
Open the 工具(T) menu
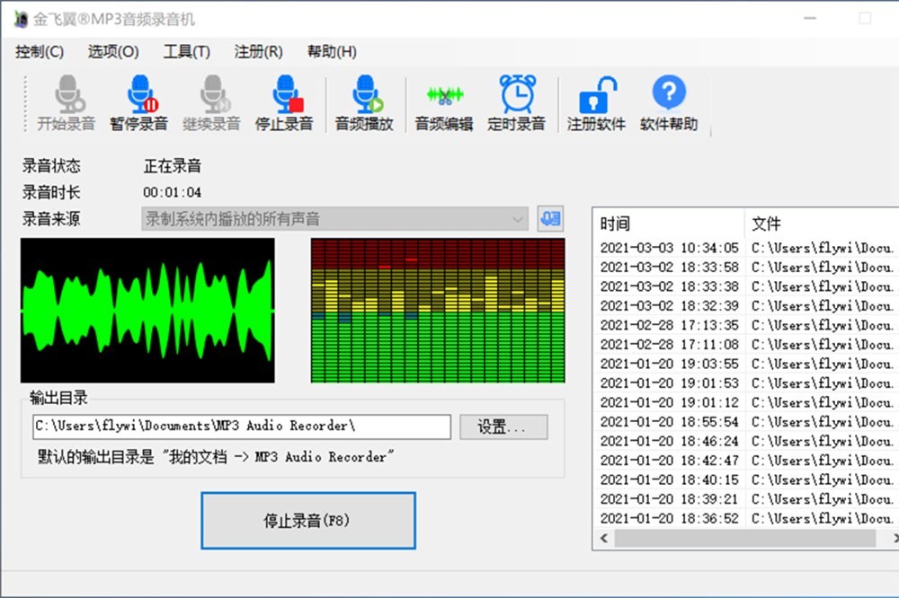186,52
